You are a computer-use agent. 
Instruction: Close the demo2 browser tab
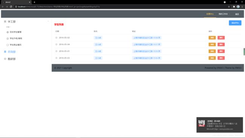[29, 2]
